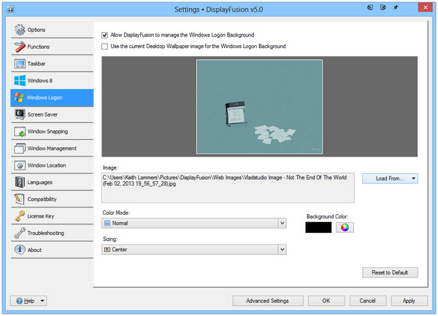Click Reset to Default button
Screen dimensions: 438x316
click(x=390, y=272)
